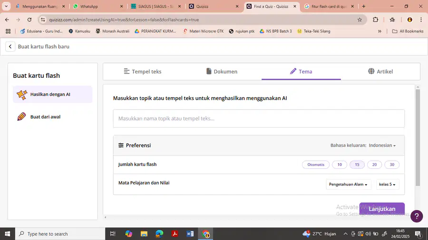Open the All Bookmarks folder
Viewport: 428px width, 240px height.
(x=408, y=31)
